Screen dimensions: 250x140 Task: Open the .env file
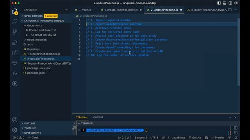(30, 44)
